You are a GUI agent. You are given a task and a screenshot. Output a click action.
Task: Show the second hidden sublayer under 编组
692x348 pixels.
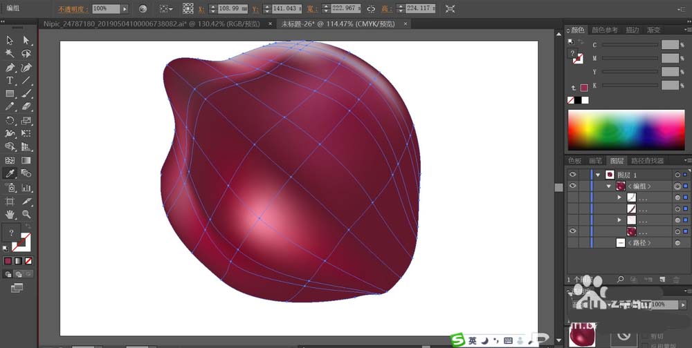click(573, 209)
